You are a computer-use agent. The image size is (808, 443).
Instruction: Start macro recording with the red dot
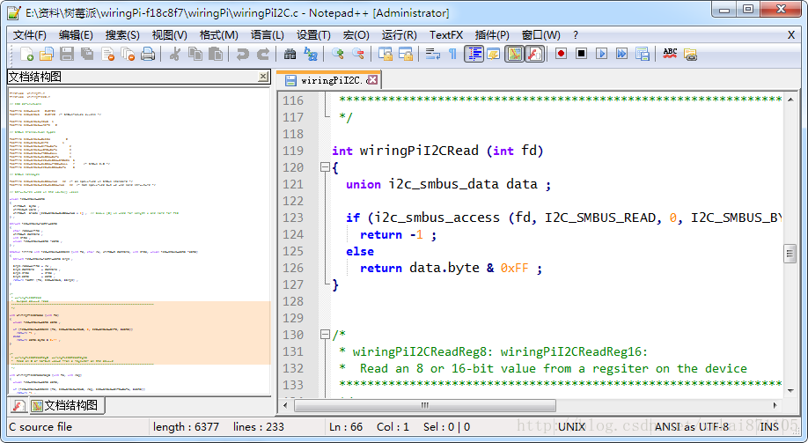[562, 54]
